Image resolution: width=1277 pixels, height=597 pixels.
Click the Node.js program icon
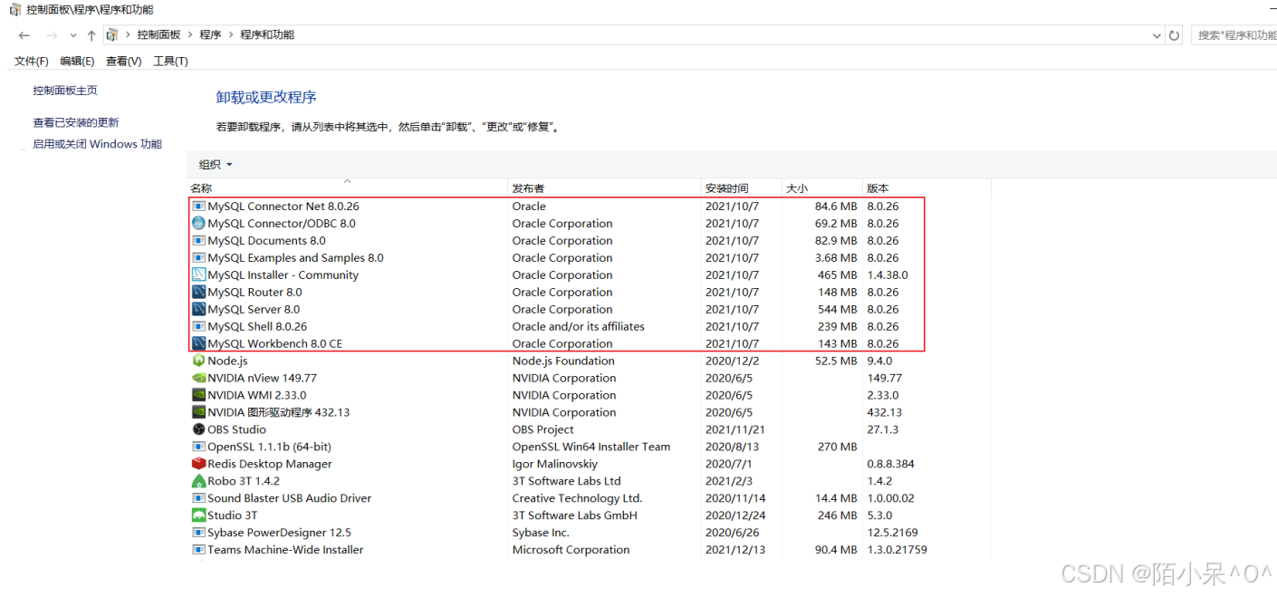(x=199, y=361)
